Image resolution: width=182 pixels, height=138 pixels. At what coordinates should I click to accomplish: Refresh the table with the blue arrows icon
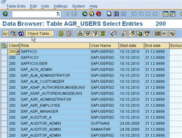pos(21,34)
